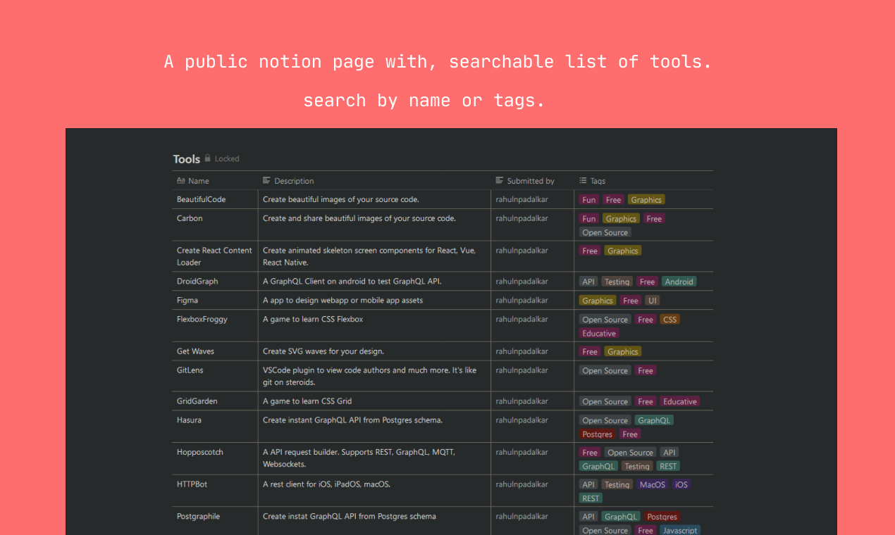Open the Postgraphile tool page
The width and height of the screenshot is (895, 535).
click(198, 516)
